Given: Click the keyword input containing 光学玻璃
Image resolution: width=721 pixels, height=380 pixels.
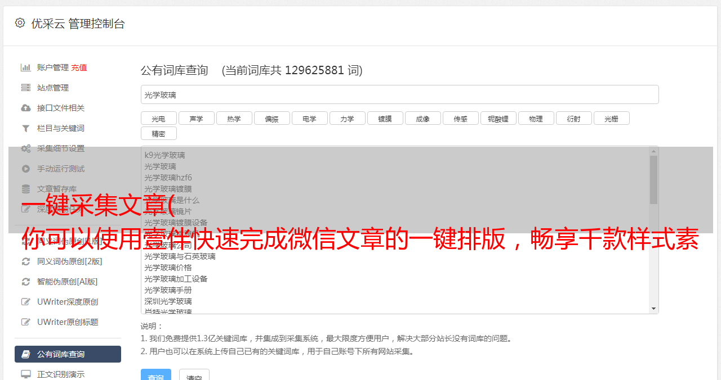Looking at the screenshot, I should (399, 94).
